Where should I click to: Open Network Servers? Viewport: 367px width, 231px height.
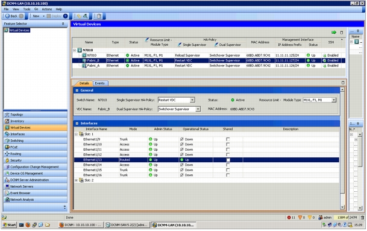pos(35,187)
